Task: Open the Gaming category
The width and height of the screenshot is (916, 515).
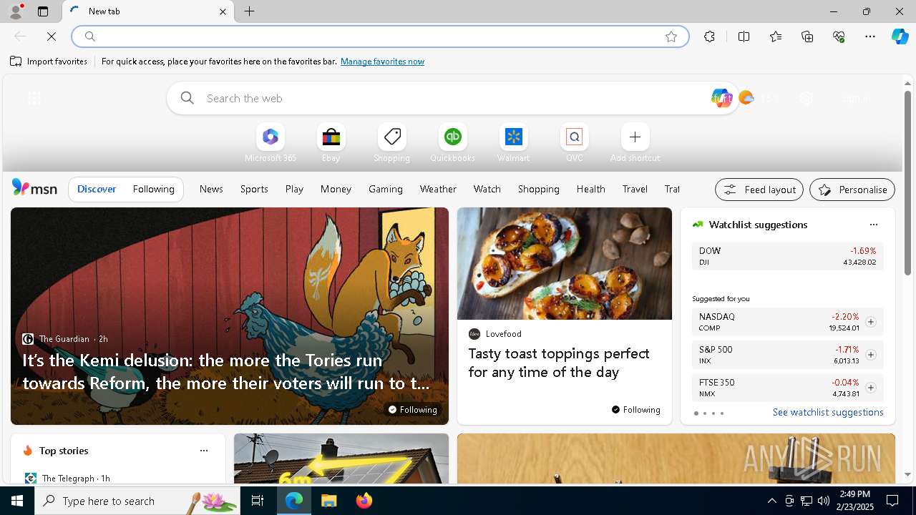Action: coord(385,189)
